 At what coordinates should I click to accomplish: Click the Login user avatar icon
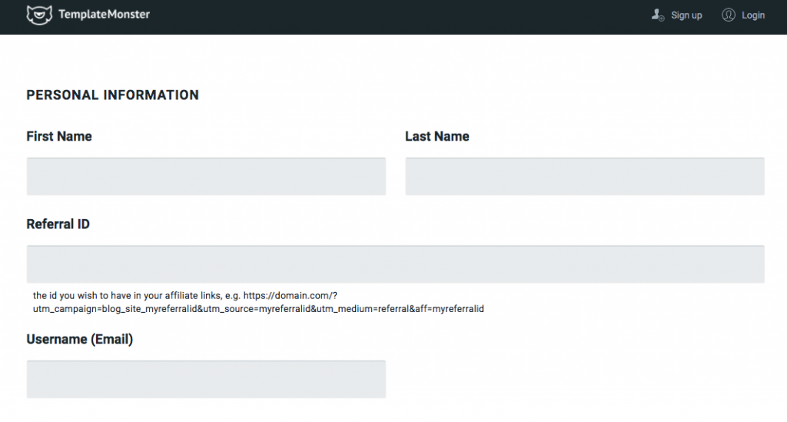[x=729, y=15]
